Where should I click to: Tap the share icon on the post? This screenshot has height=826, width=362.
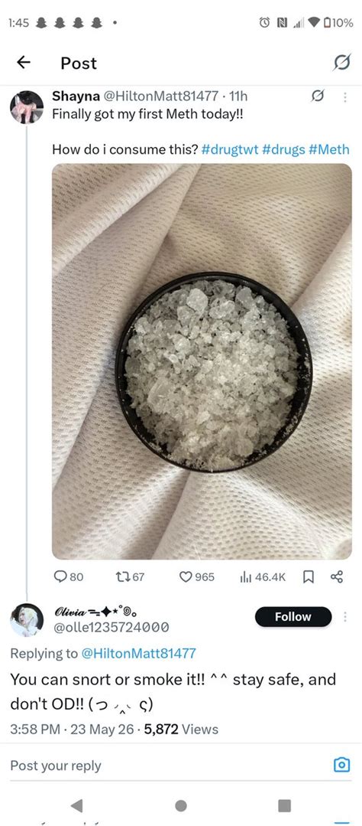336,577
